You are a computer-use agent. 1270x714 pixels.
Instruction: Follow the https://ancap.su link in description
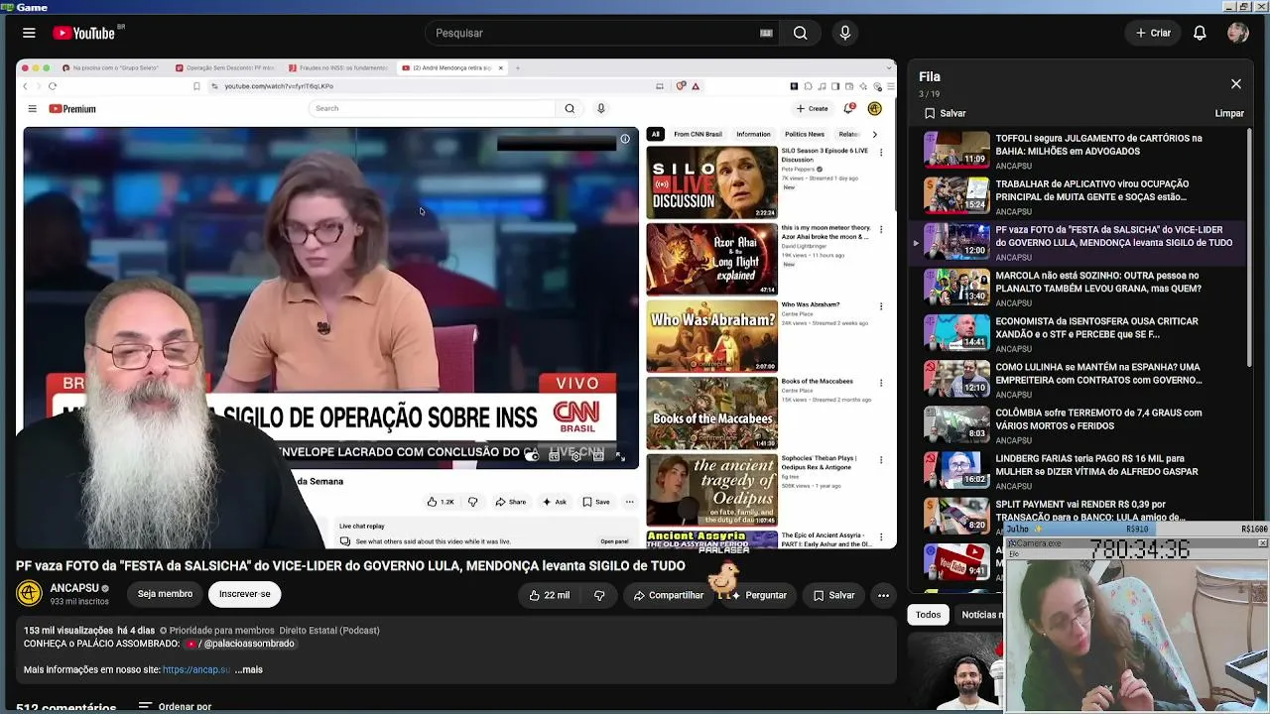tap(196, 669)
